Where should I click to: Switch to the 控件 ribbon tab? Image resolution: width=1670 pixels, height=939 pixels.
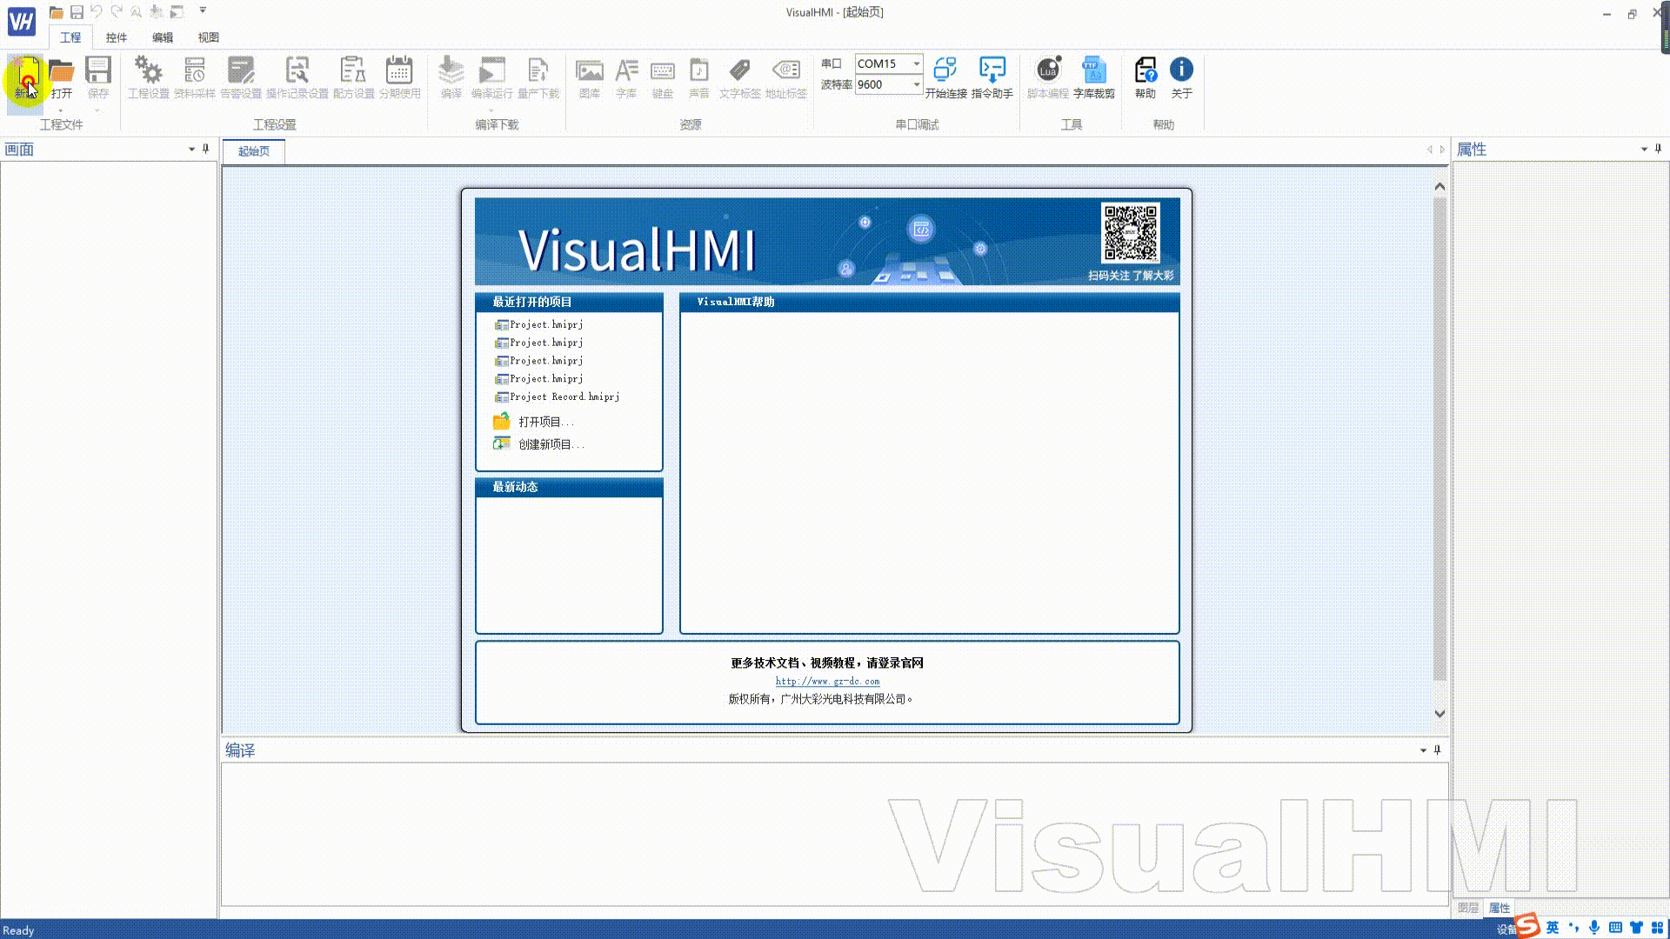(117, 37)
